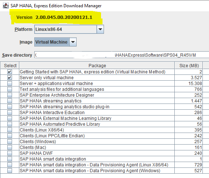Select 'Text analysis files for additional languages' text
209x178 pixels.
62,89
